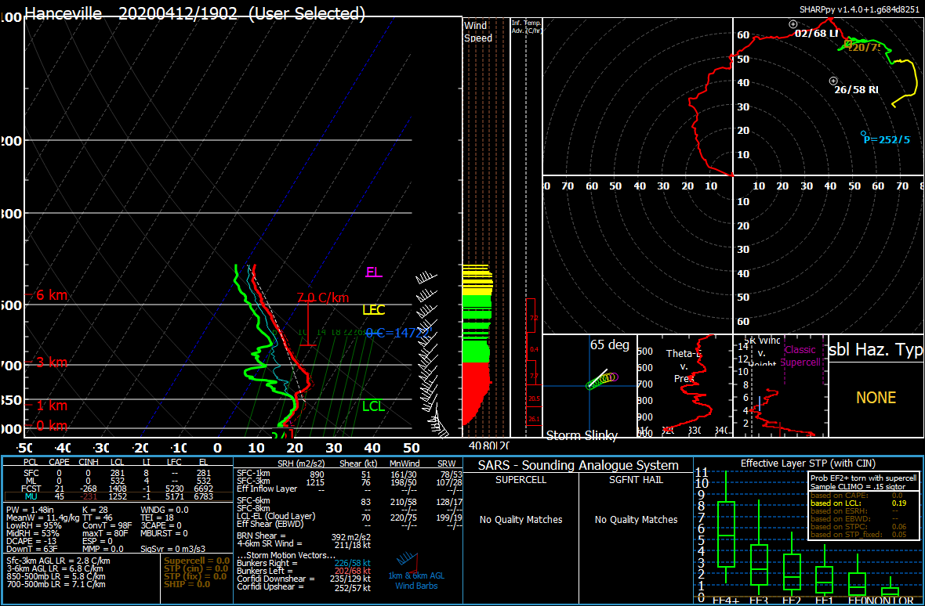Click the 7.0 C/km lapse rate label
Screen dimensions: 925x606
click(322, 298)
